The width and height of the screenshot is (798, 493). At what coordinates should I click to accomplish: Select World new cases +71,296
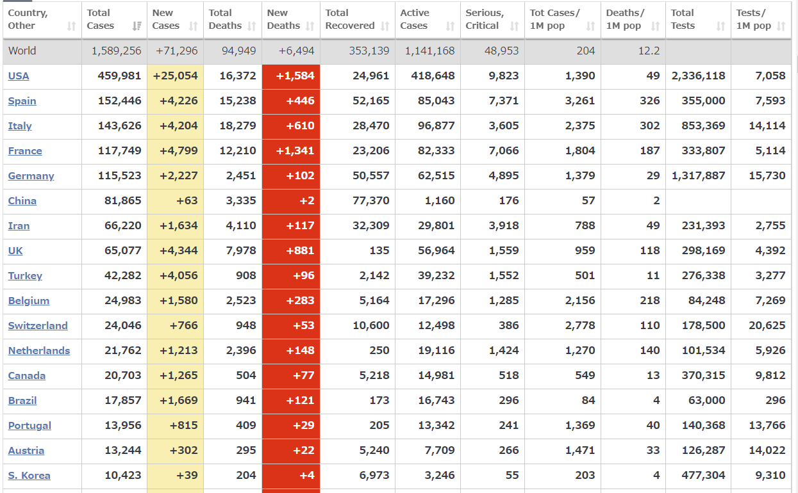coord(177,51)
